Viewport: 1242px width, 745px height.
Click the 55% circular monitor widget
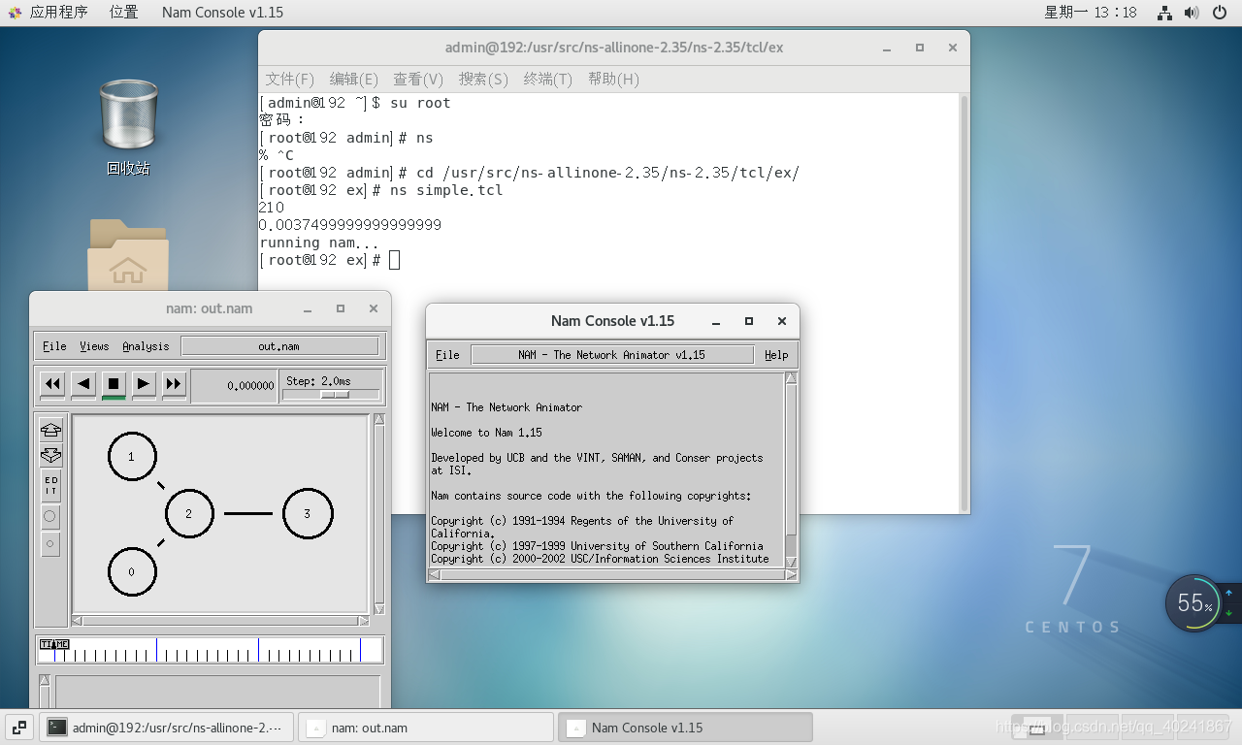pyautogui.click(x=1194, y=602)
